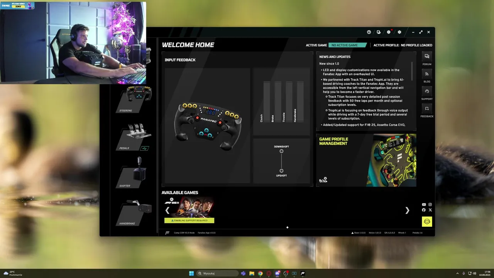Image resolution: width=494 pixels, height=278 pixels.
Task: Click the Fanatec app taskbar icon
Action: [x=303, y=273]
